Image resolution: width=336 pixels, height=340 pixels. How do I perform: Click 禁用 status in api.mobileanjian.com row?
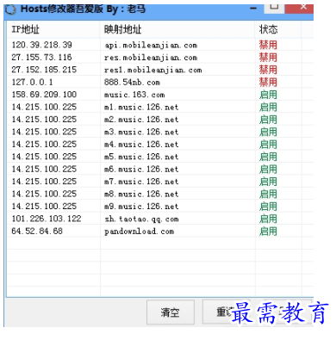click(x=268, y=45)
